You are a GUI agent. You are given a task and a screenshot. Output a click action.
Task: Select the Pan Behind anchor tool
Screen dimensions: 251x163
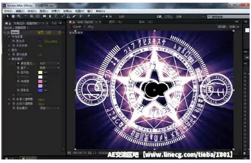[37, 16]
